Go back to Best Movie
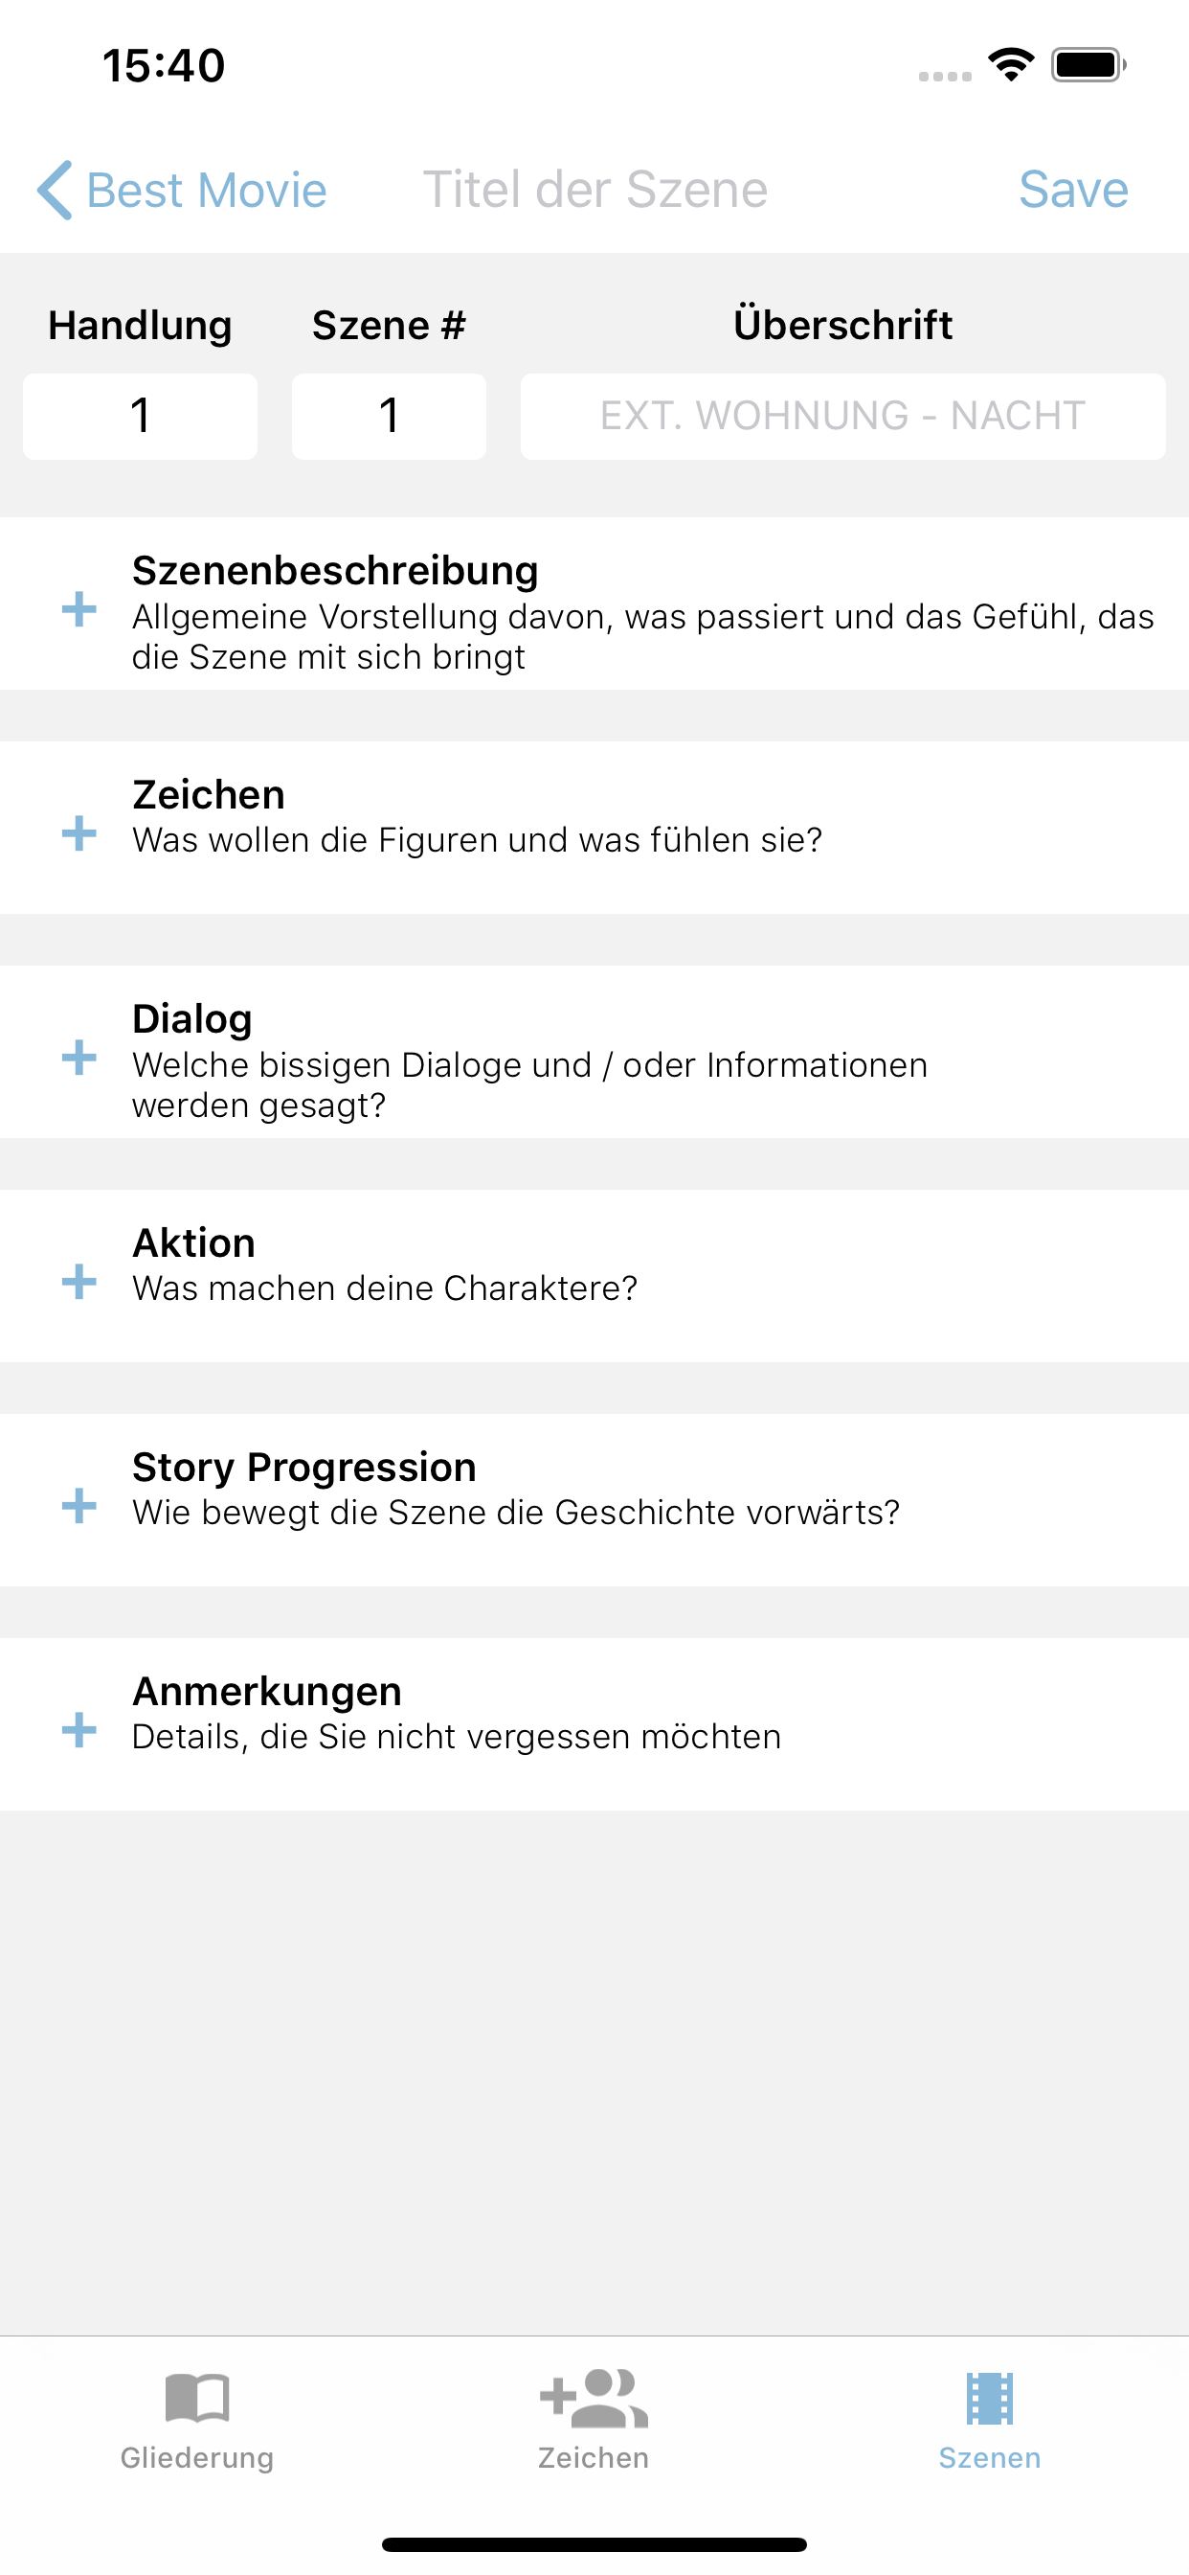Image resolution: width=1189 pixels, height=2575 pixels. tap(207, 190)
